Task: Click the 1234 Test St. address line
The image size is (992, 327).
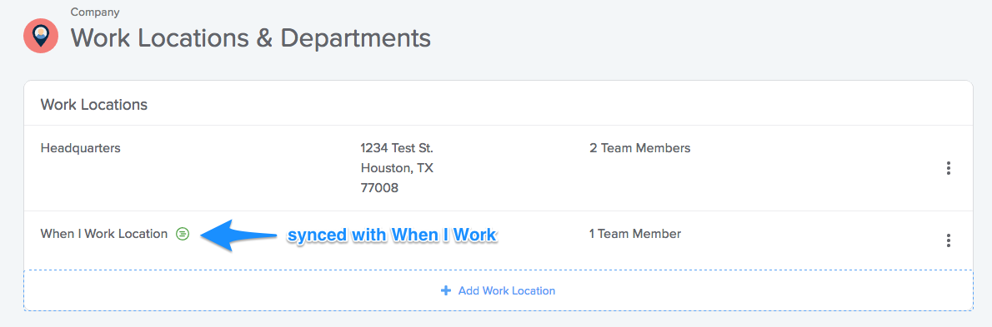Action: [x=397, y=148]
